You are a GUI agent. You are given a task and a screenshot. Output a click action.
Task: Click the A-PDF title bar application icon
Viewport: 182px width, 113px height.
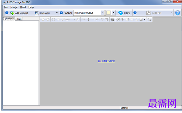click(4, 2)
